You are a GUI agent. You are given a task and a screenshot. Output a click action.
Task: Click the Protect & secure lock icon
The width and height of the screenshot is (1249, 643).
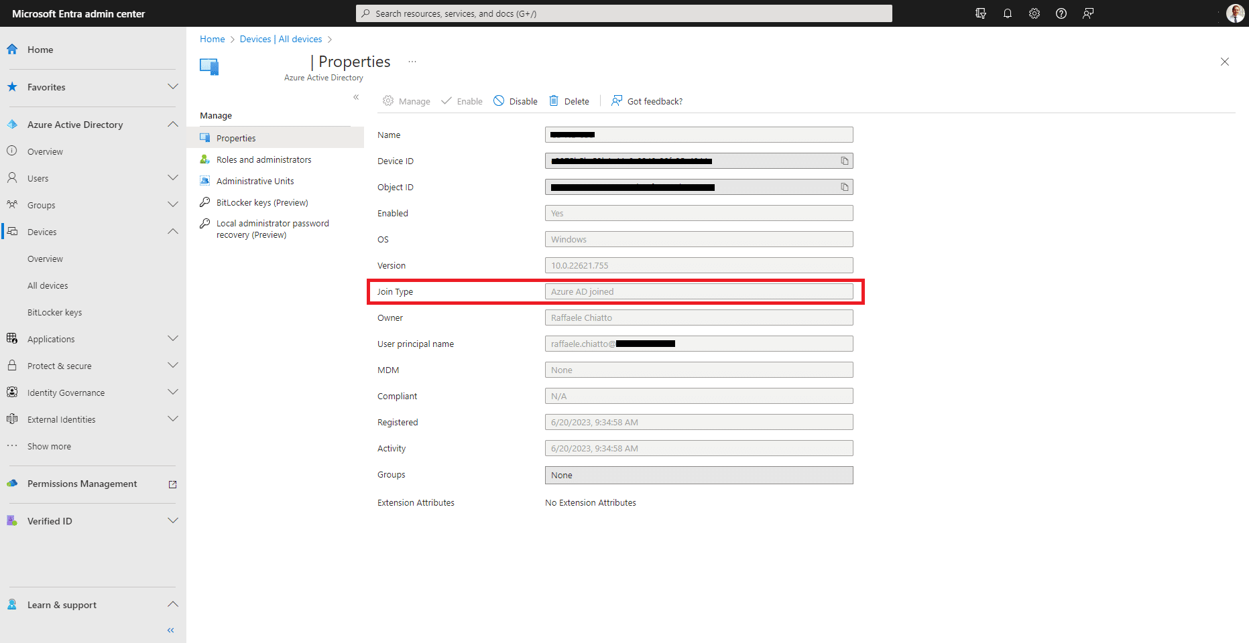coord(12,365)
